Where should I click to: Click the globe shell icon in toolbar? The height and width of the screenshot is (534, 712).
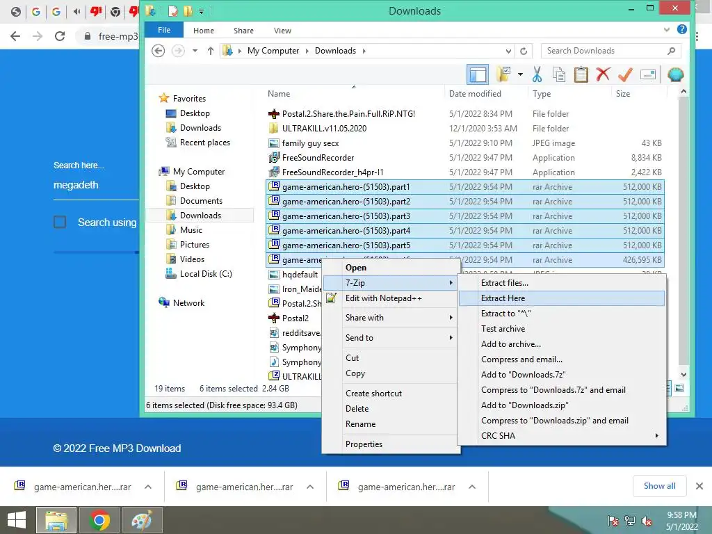click(675, 74)
